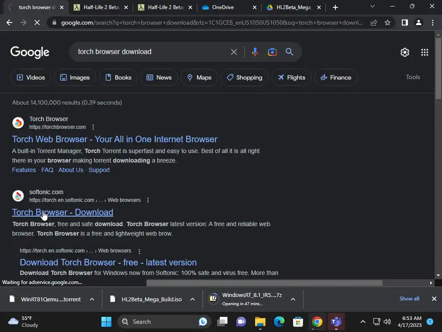Open Bing chat icon in taskbar search
This screenshot has width=442, height=332.
coord(203,322)
